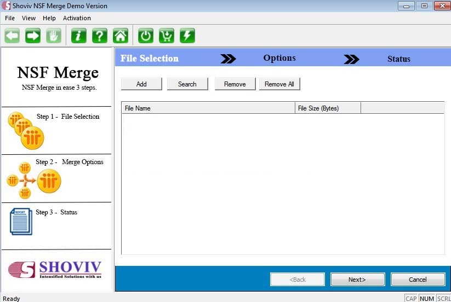Open the Activation menu

click(x=77, y=18)
